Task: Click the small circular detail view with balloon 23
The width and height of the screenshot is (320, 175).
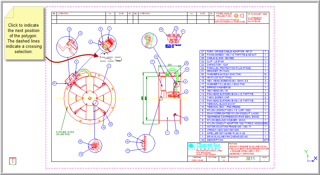Action: 94,145
